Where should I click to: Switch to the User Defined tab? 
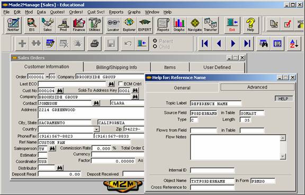217,68
